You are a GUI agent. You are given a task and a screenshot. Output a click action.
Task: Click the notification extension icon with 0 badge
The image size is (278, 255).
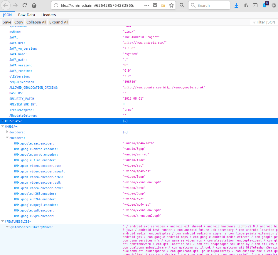coord(265,5)
